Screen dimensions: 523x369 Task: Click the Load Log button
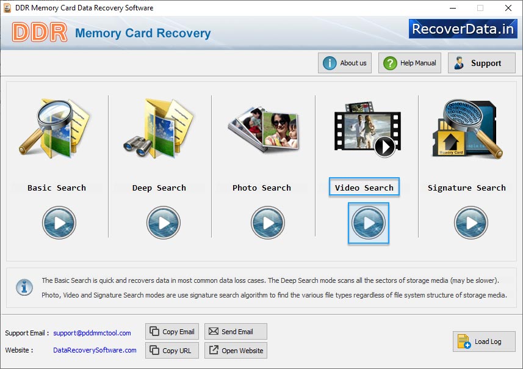[484, 342]
